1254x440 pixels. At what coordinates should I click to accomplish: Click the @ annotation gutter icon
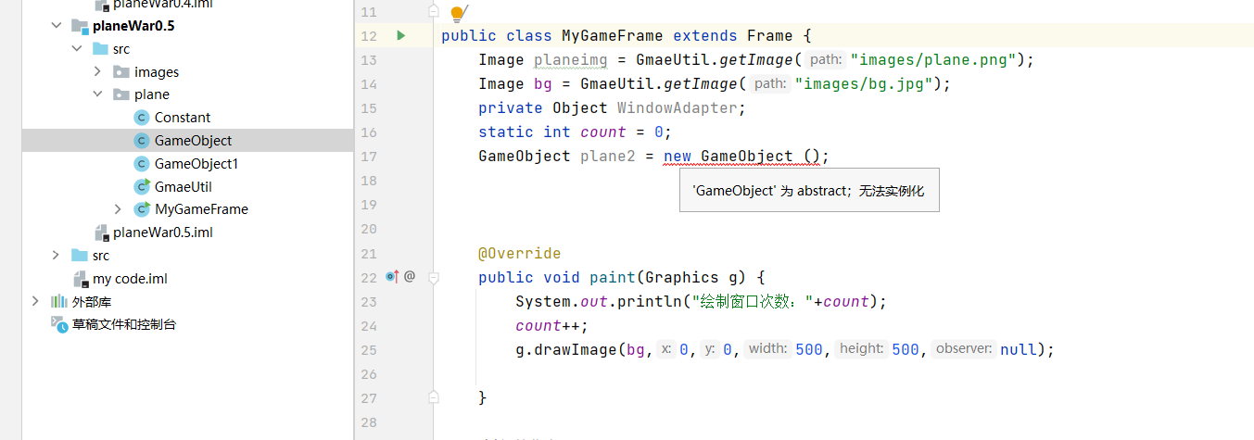410,276
